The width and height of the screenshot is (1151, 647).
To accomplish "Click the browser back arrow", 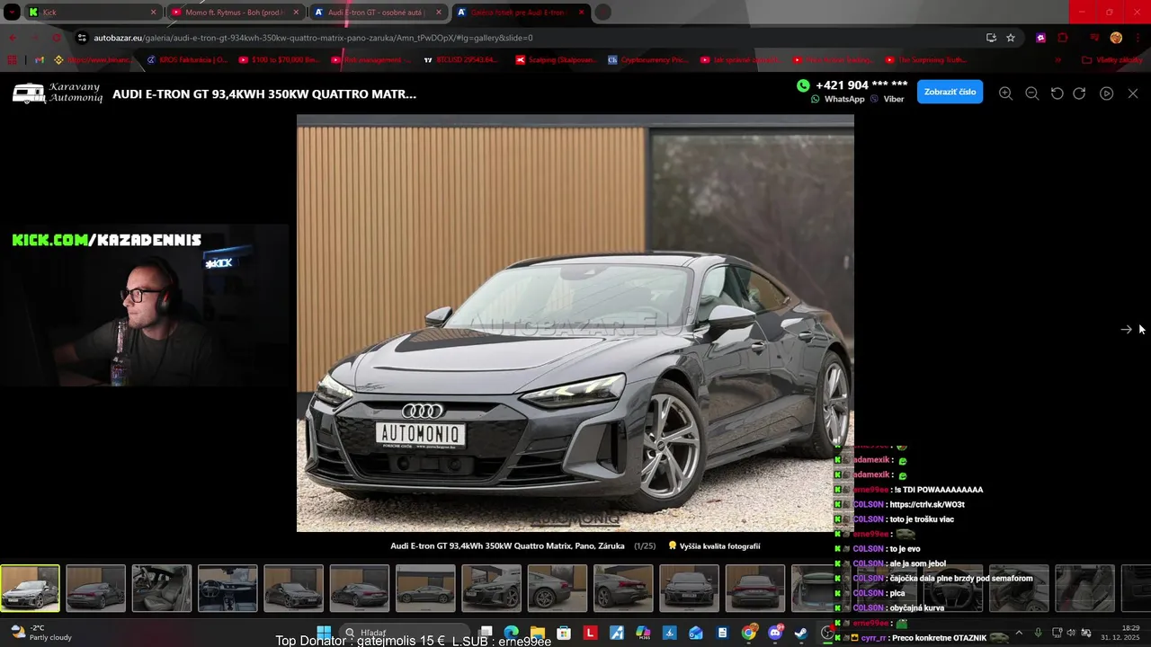I will click(x=13, y=38).
